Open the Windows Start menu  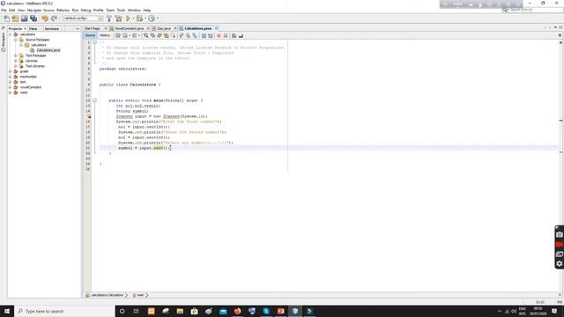7,311
